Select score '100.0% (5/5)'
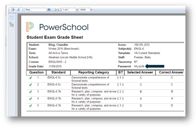The image size is (196, 128). [142, 45]
